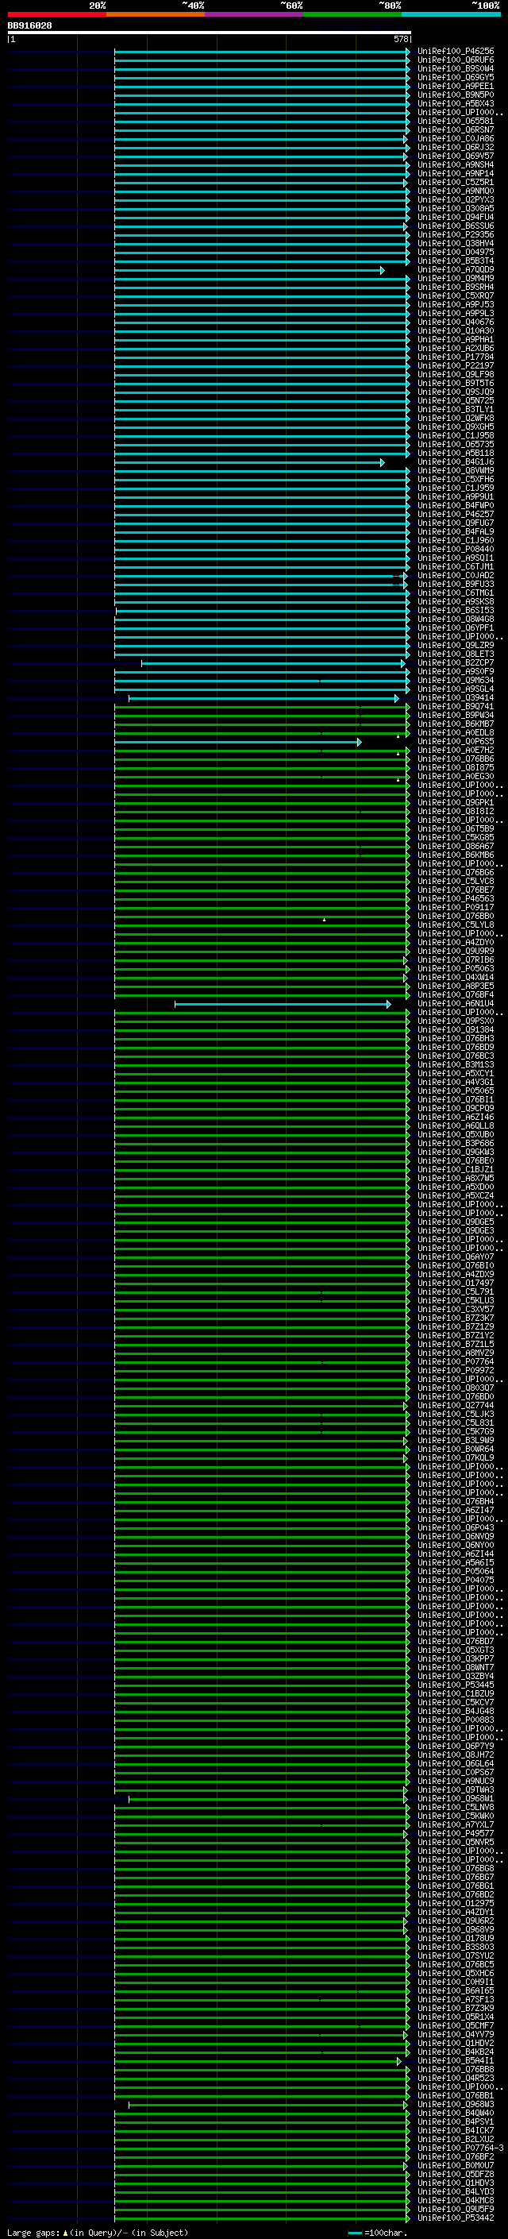
Task: Click the arrowhead ending the UniRef100_Q39414 alignment
Action: point(397,699)
